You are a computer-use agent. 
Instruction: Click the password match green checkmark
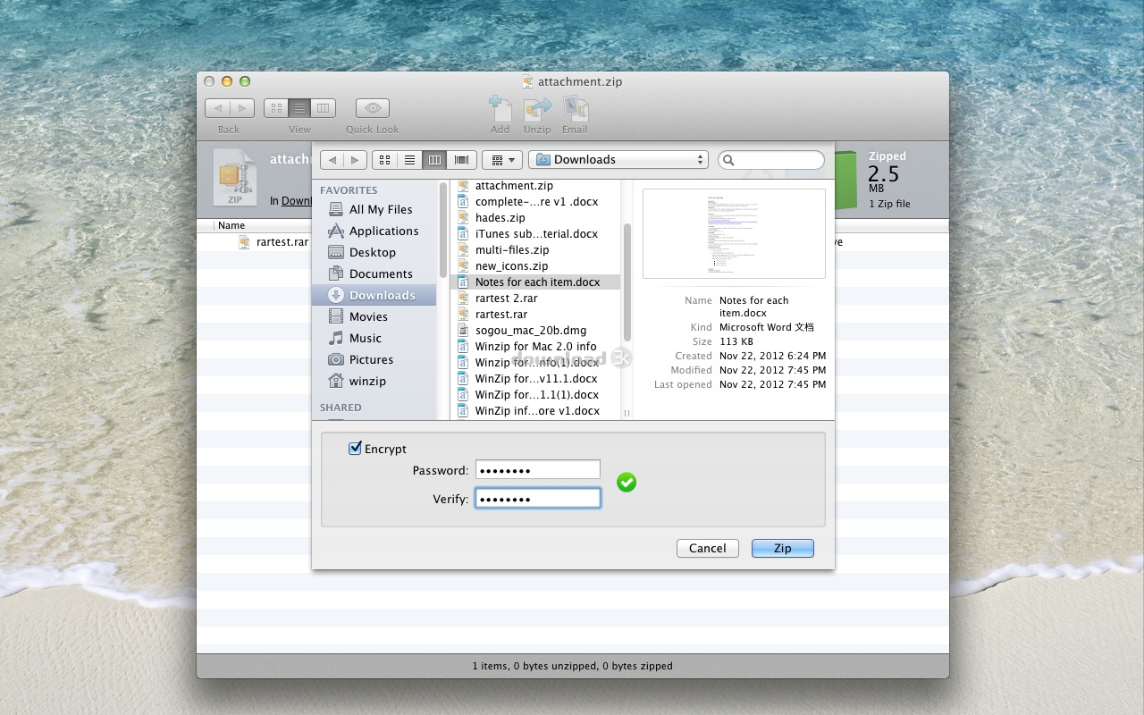click(x=627, y=483)
